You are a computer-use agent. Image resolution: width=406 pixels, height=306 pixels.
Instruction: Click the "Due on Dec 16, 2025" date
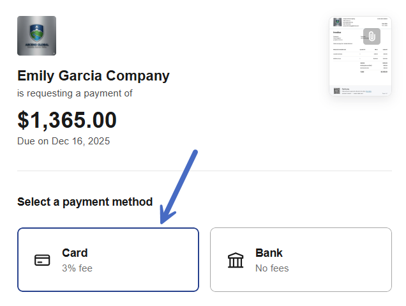tap(63, 141)
